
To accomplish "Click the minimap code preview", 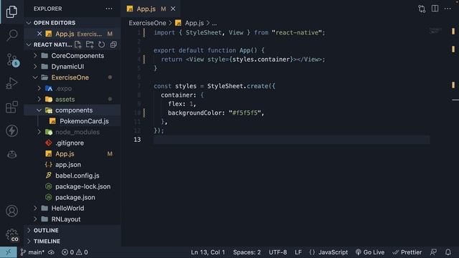I will point(435,30).
